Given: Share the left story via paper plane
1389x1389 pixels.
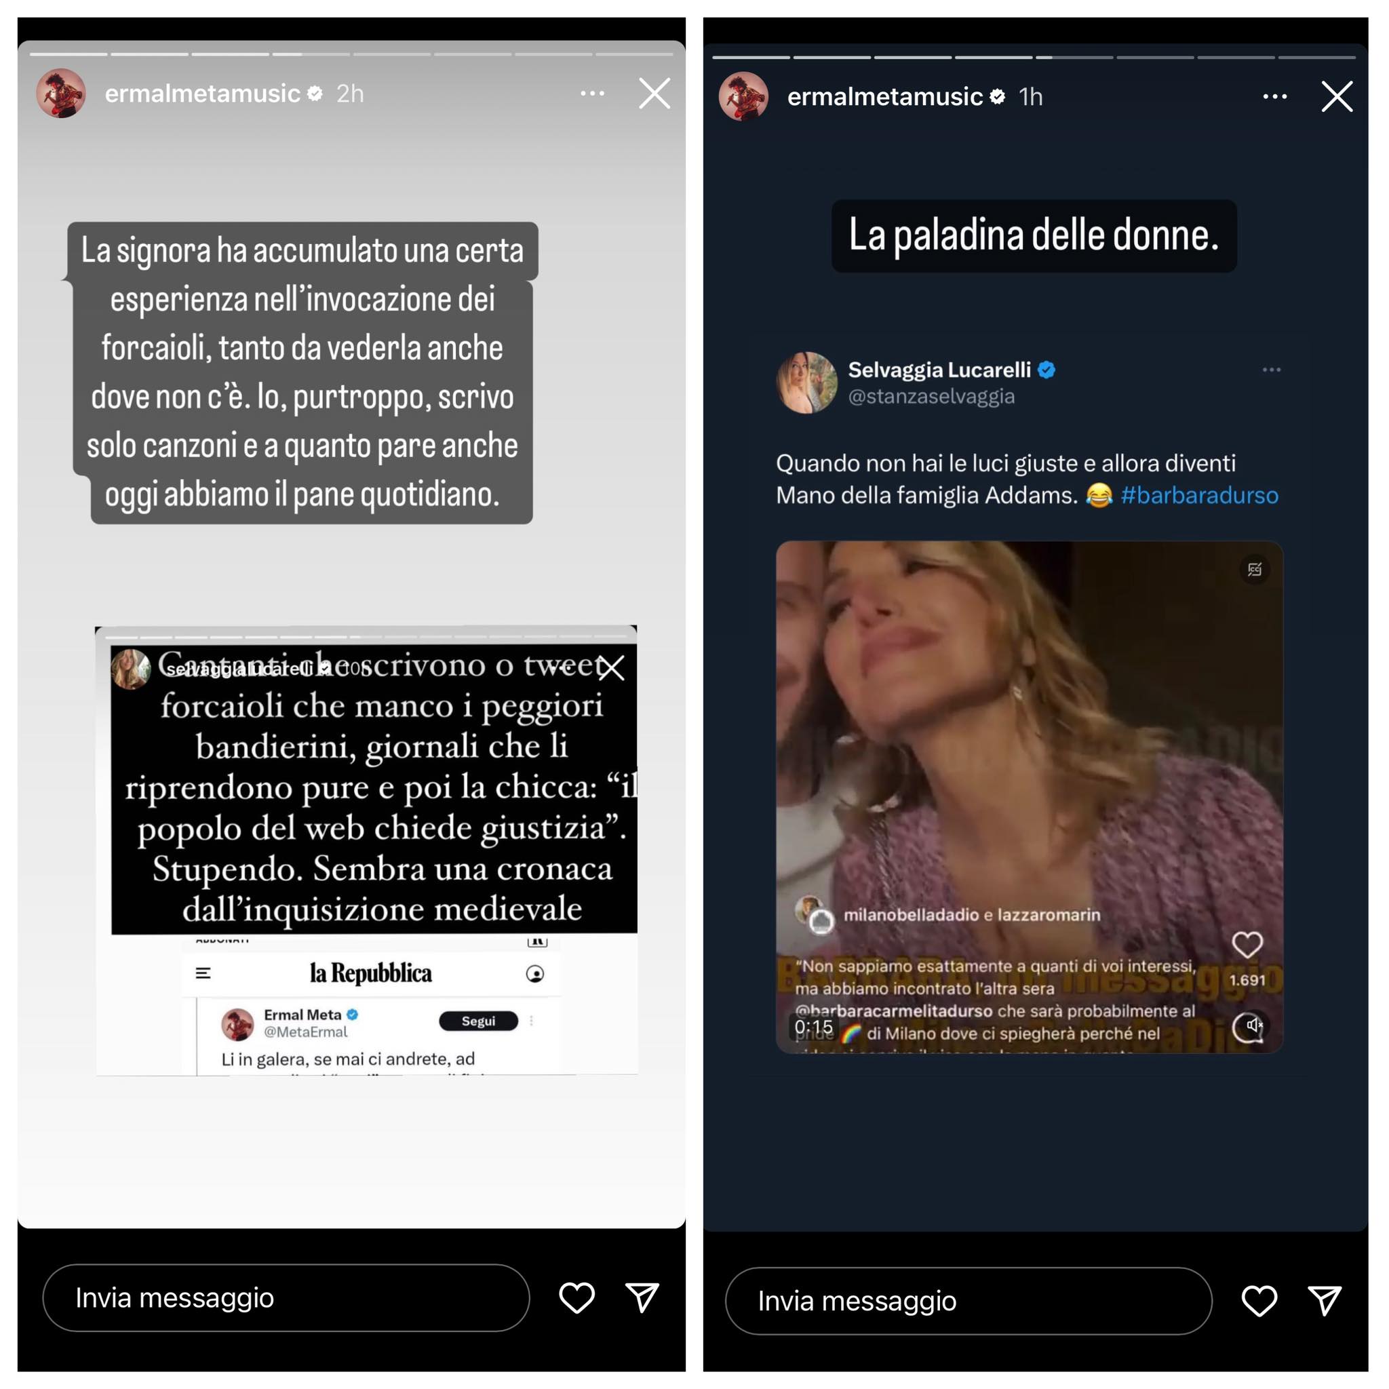Looking at the screenshot, I should 642,1297.
